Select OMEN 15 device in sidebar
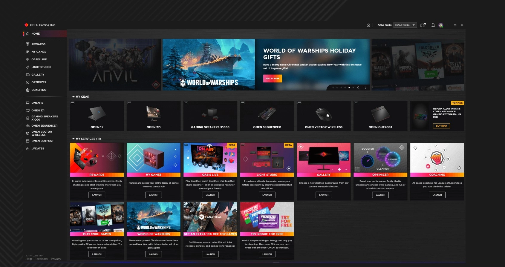Viewport: 505px width, 267px height. (37, 103)
